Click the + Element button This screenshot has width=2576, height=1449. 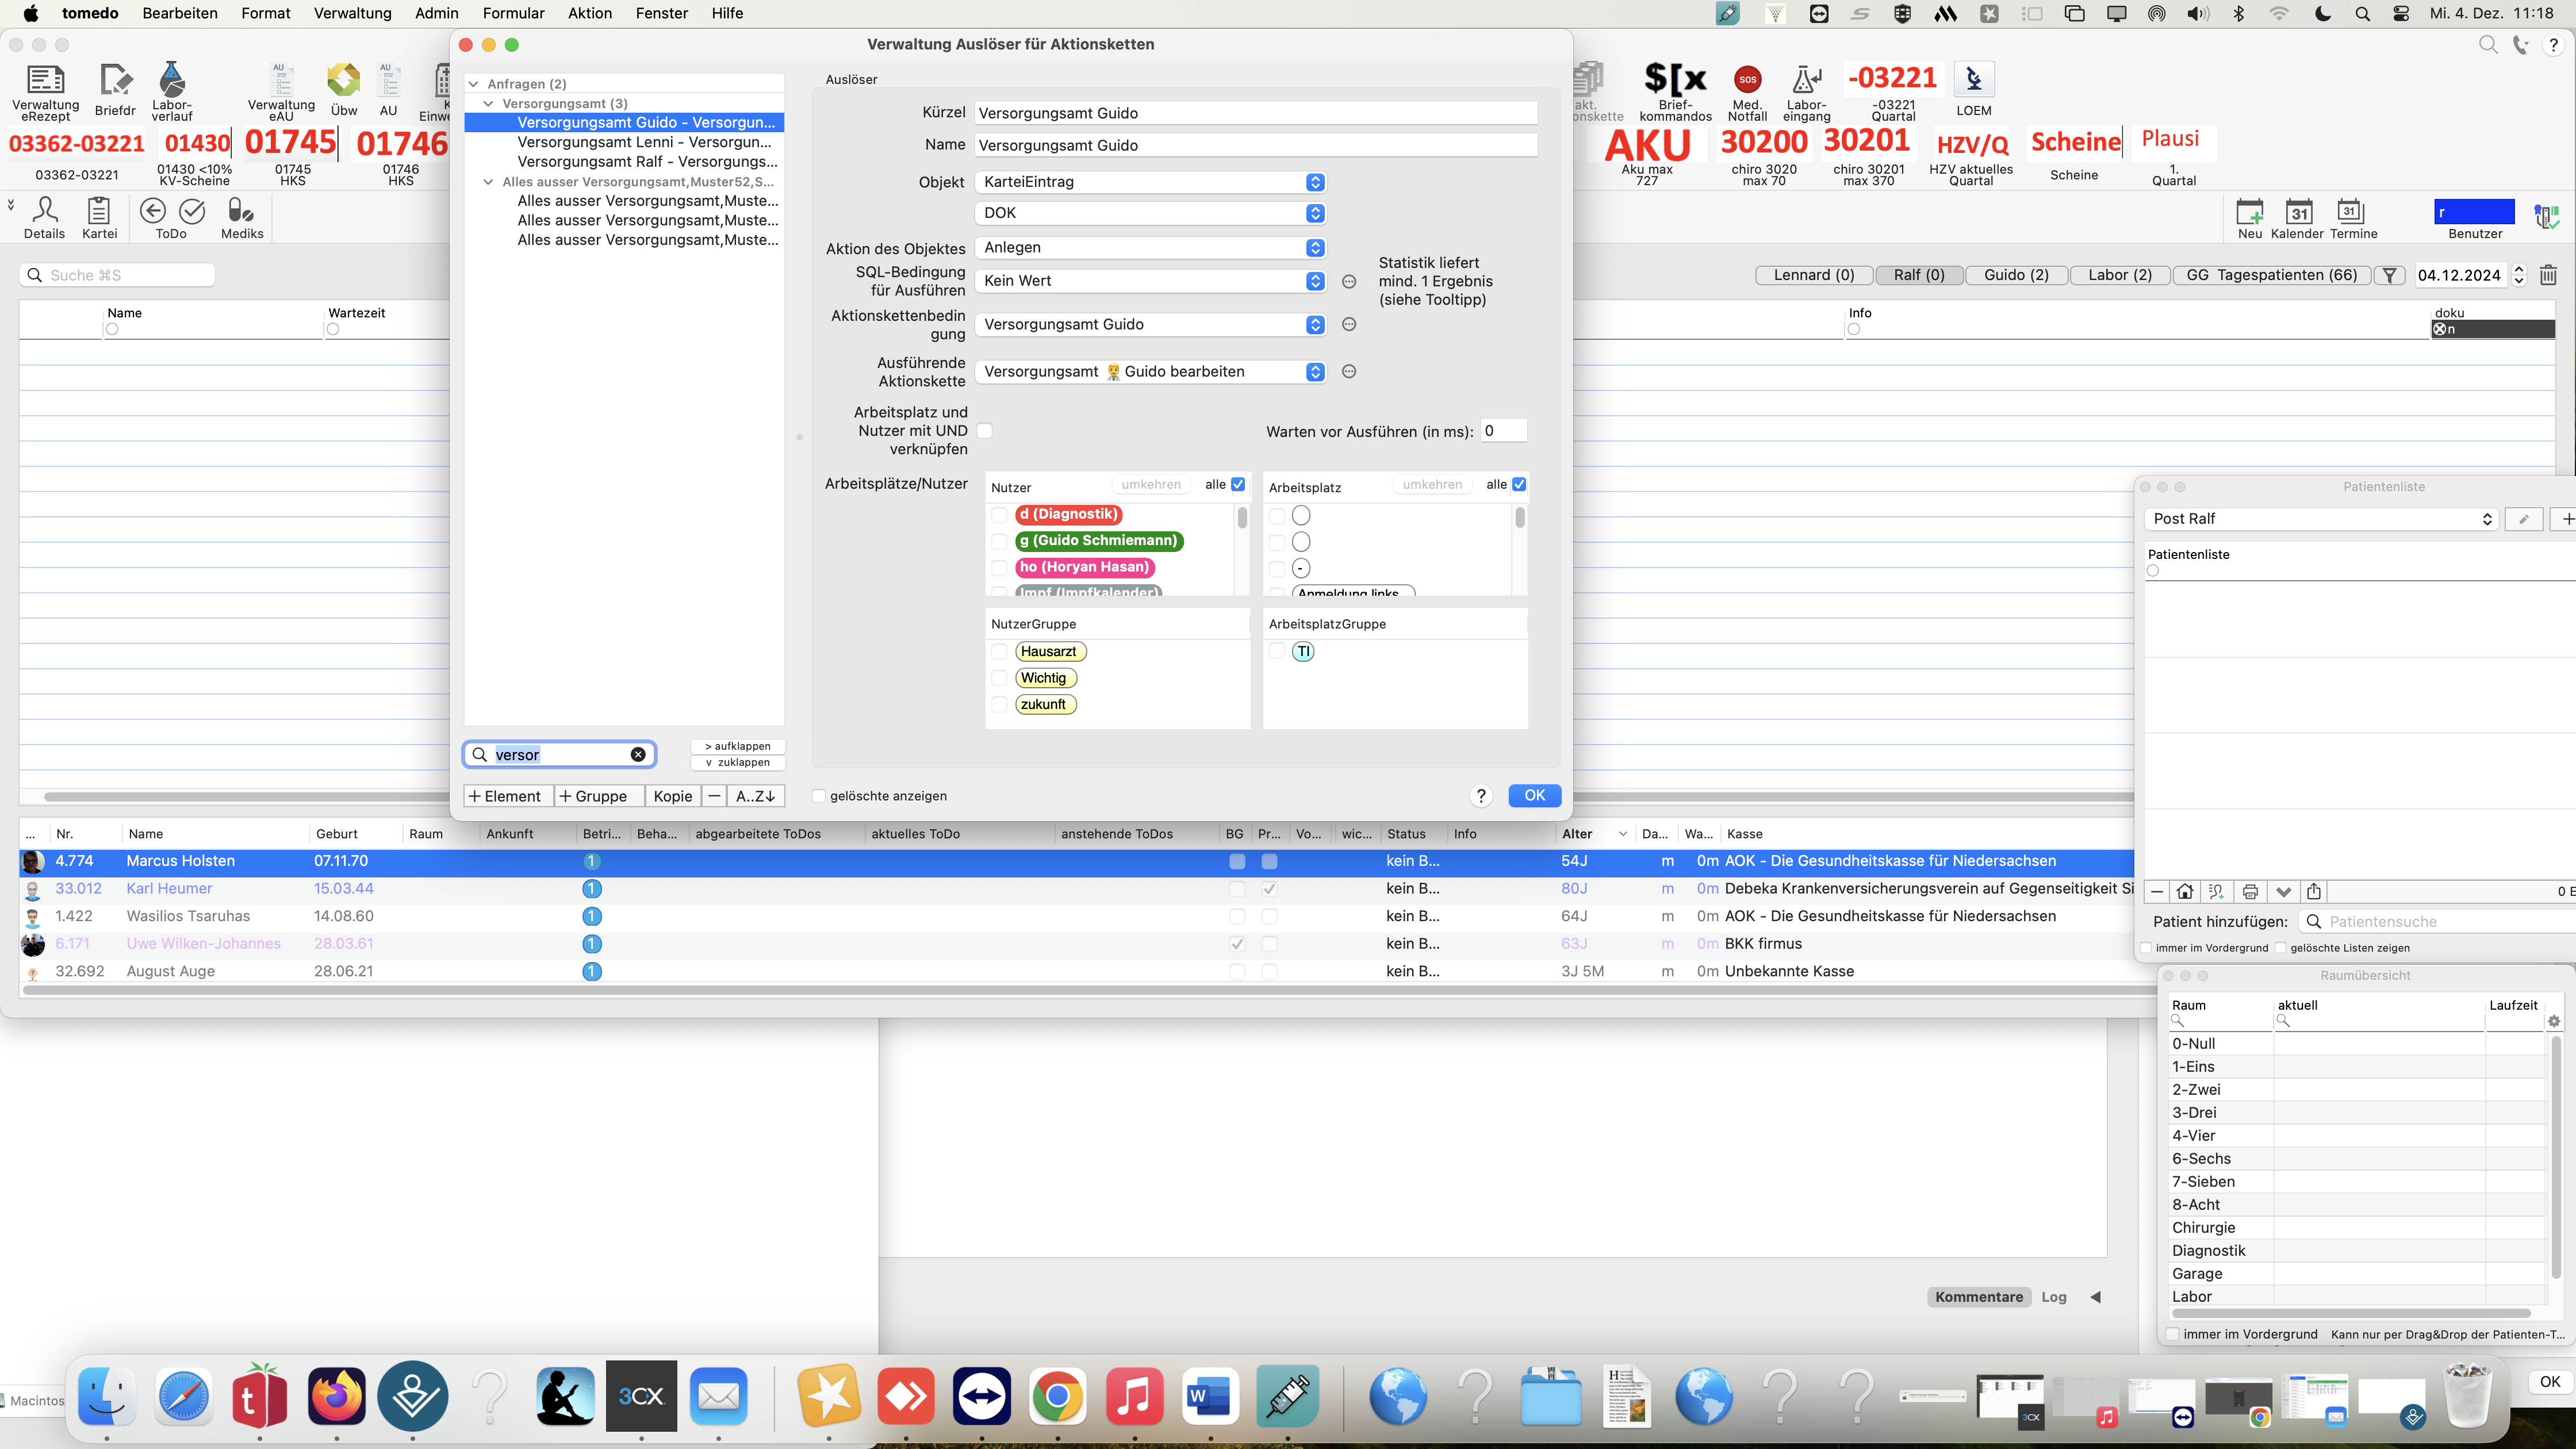pyautogui.click(x=508, y=796)
